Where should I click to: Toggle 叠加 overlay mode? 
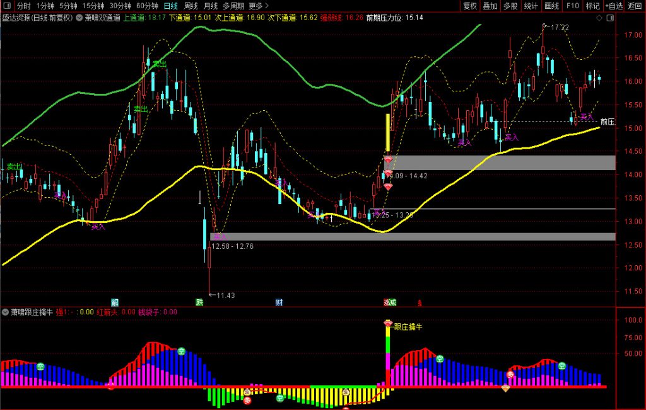pos(490,6)
